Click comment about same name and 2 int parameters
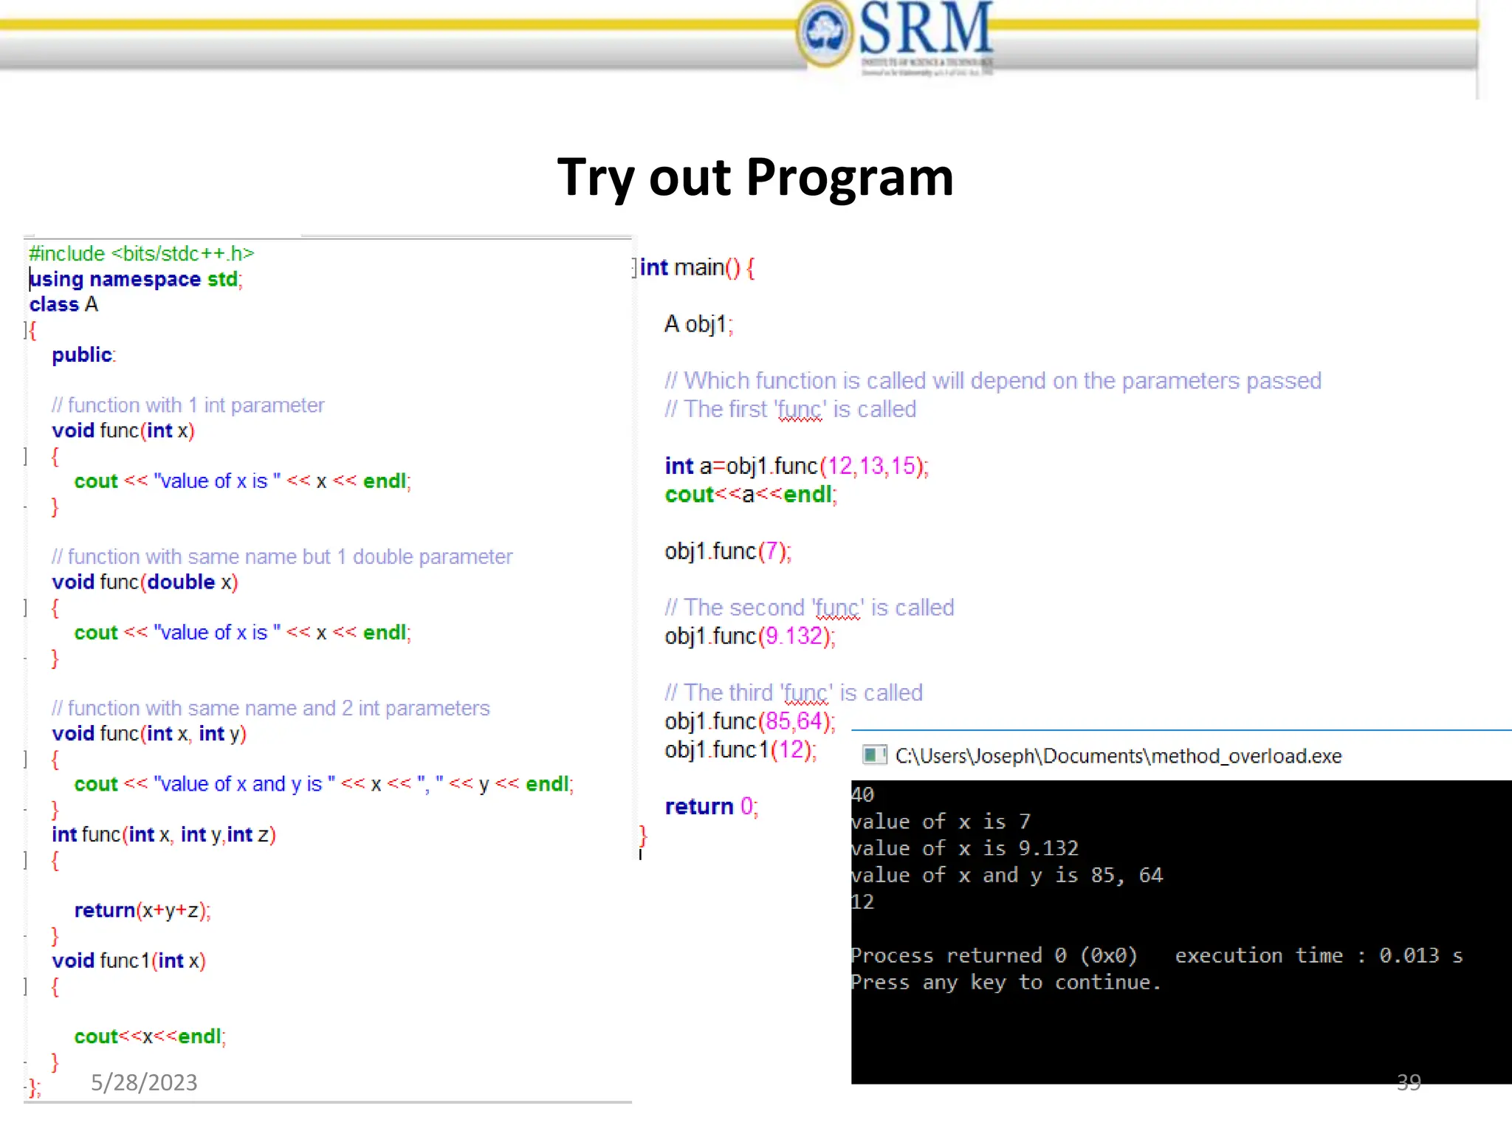 (x=270, y=708)
